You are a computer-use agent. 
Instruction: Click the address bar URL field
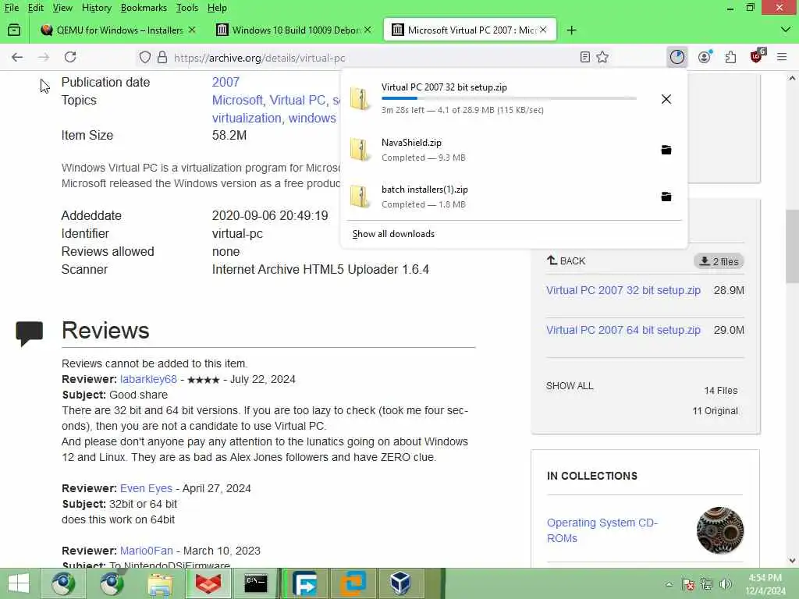[372, 58]
